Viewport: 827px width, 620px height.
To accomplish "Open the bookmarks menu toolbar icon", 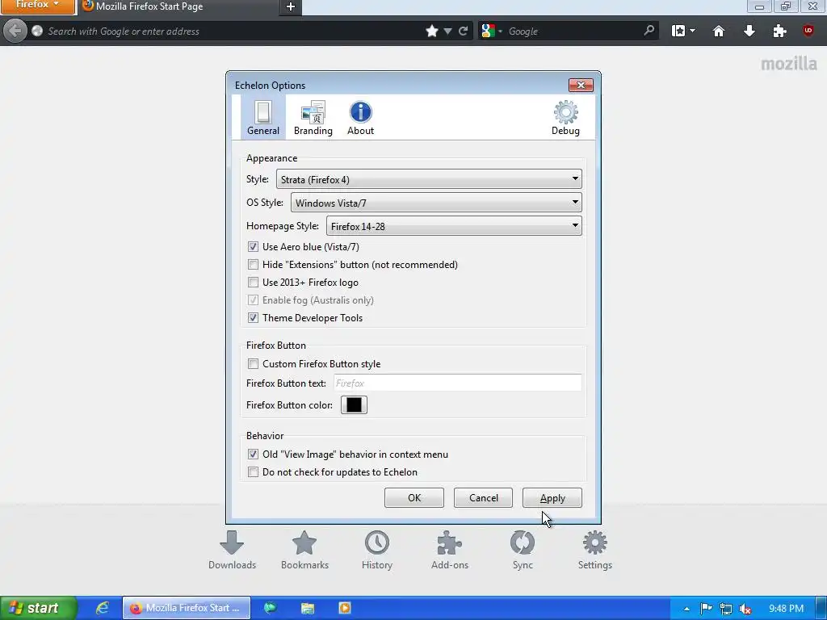I will [683, 31].
